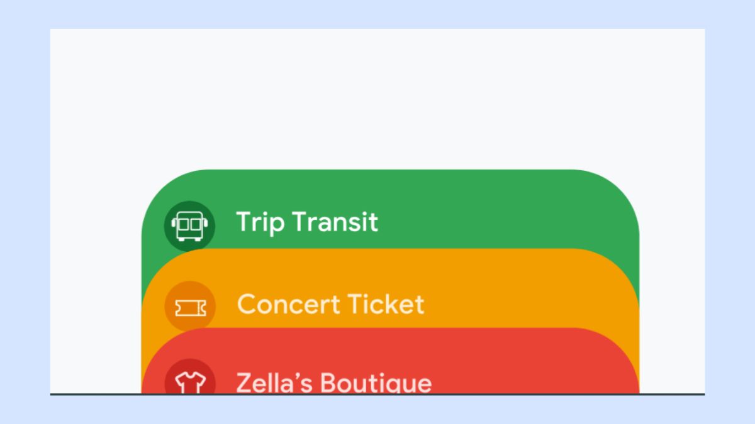Viewport: 755px width, 424px height.
Task: Select the shirt icon on Zella's Boutique
Action: coord(190,383)
